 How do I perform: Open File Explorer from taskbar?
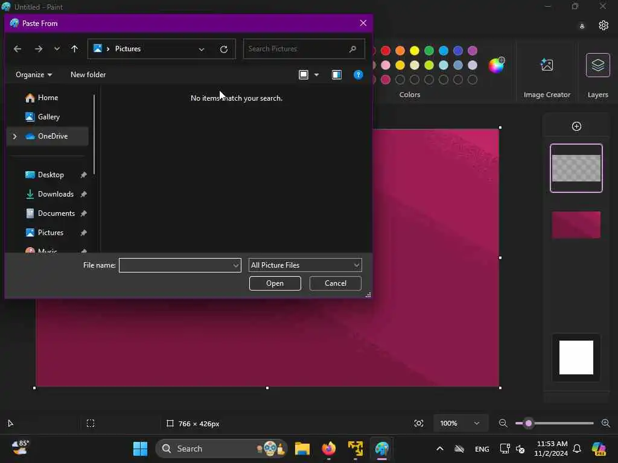click(302, 449)
